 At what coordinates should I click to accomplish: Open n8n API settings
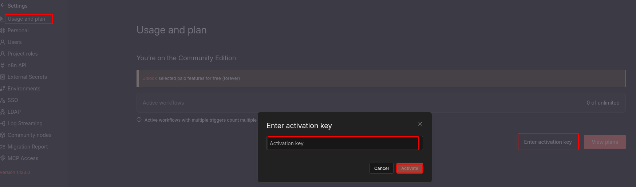(x=17, y=65)
